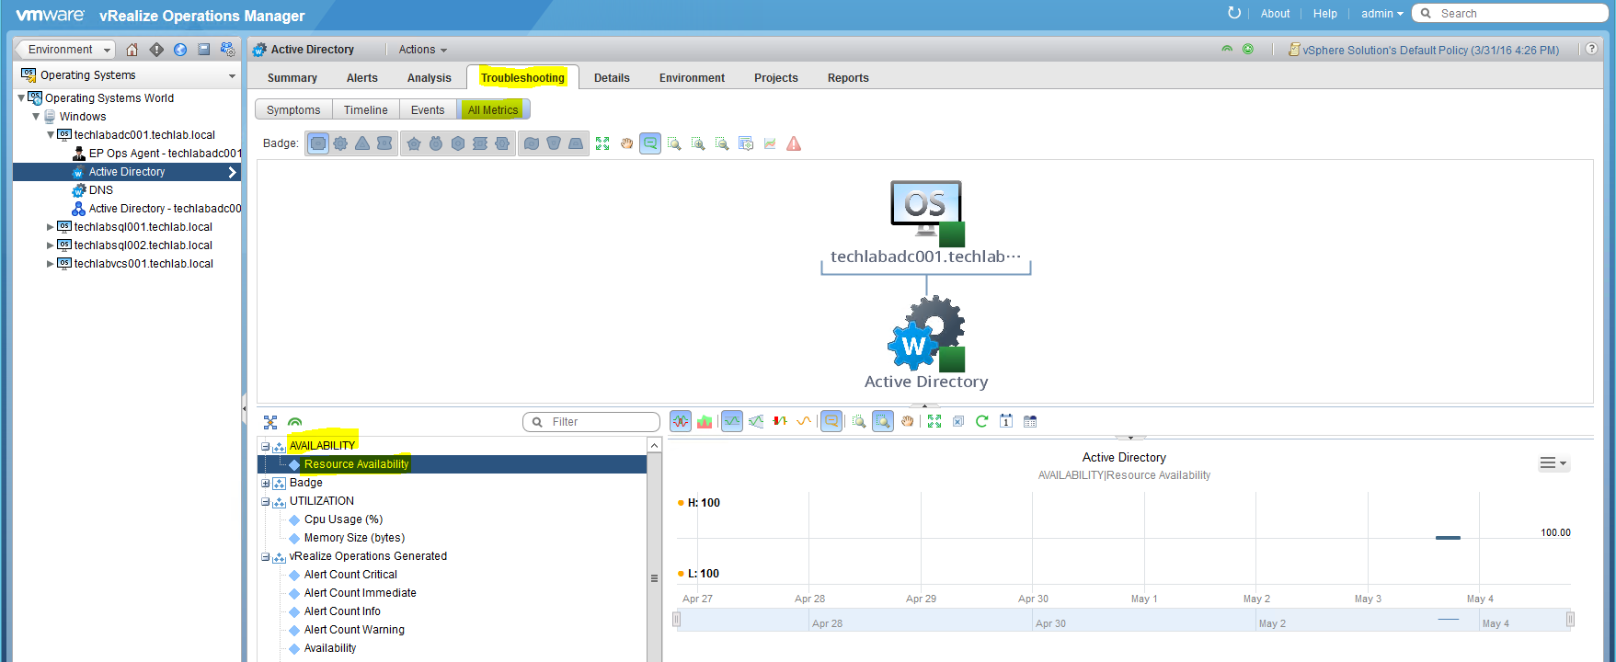Screen dimensions: 1616x662
Task: Open the Actions dropdown menu
Action: [x=423, y=50]
